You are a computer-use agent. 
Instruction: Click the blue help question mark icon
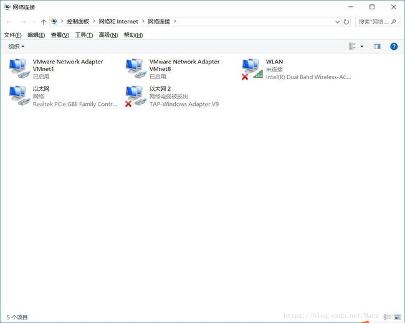pos(394,47)
